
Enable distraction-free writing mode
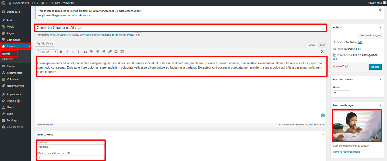[x=323, y=52]
